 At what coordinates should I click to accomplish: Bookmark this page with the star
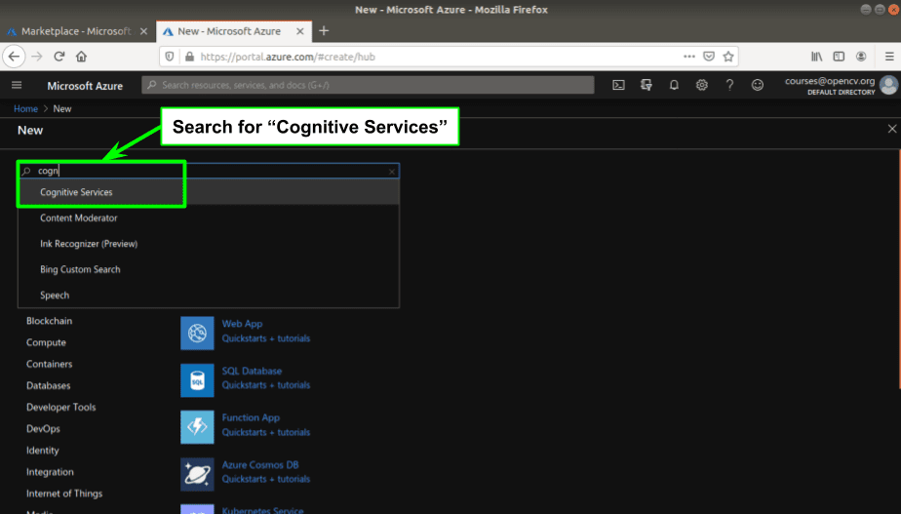pos(728,57)
